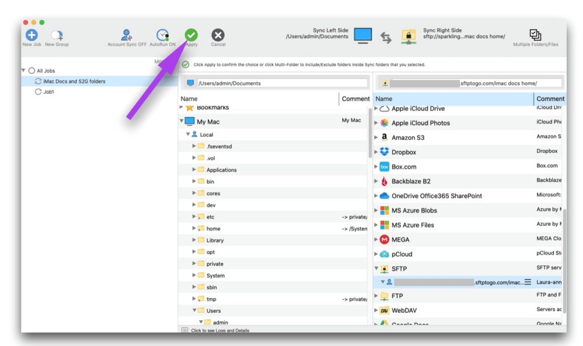Select the Apple iCloud Drive row
The image size is (583, 346).
click(x=467, y=109)
